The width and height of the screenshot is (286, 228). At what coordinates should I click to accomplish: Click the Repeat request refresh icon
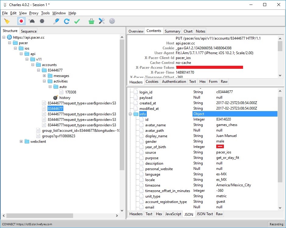[66, 21]
